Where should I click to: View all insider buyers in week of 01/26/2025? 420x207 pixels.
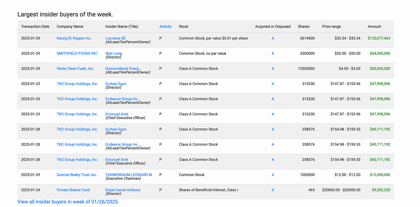click(67, 202)
